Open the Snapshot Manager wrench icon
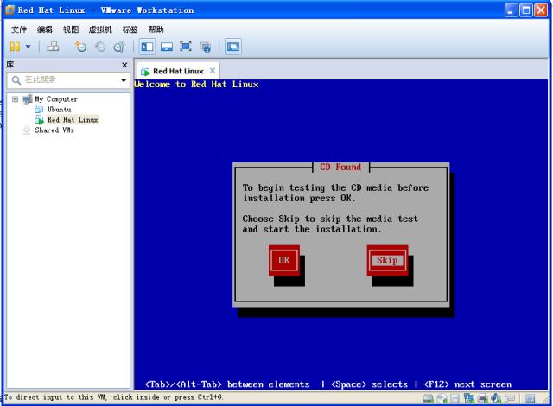The width and height of the screenshot is (553, 406). [x=119, y=47]
